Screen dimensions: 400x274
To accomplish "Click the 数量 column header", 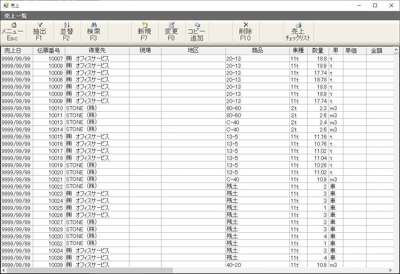I will coord(318,51).
